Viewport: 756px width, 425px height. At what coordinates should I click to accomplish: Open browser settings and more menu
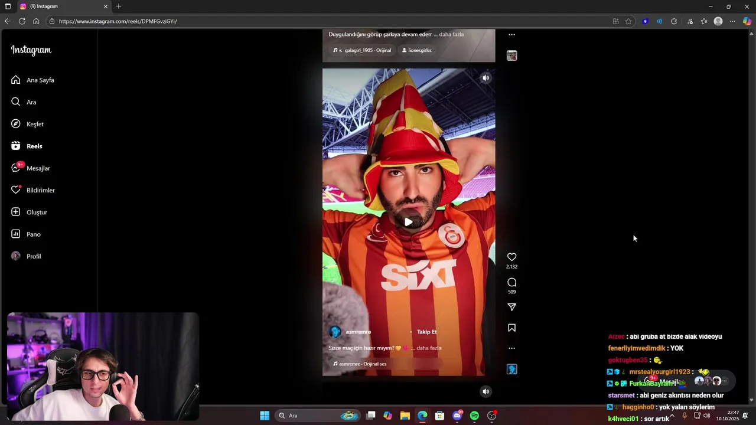(732, 21)
